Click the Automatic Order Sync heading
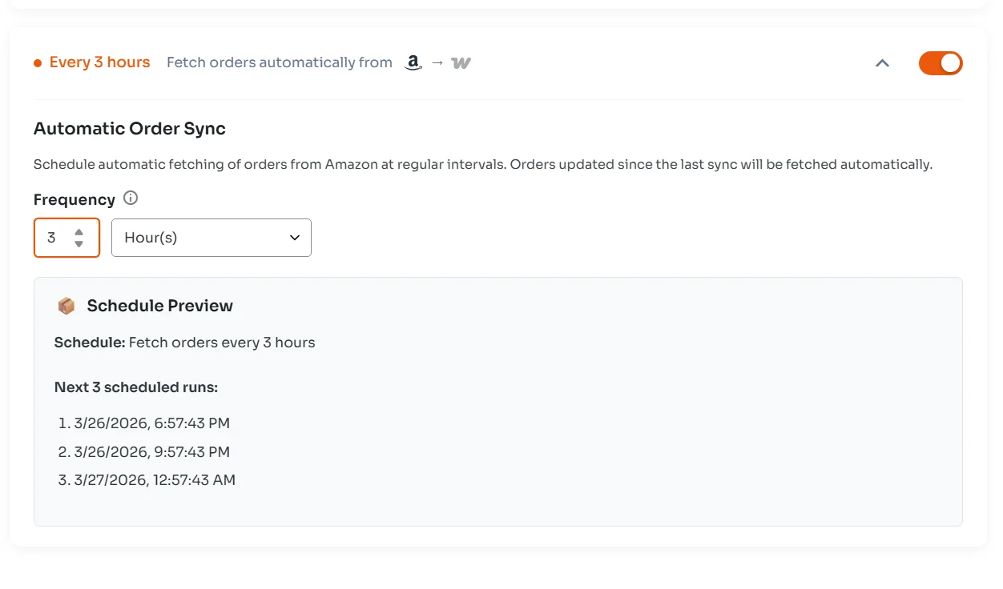Image resolution: width=1003 pixels, height=589 pixels. (x=129, y=128)
